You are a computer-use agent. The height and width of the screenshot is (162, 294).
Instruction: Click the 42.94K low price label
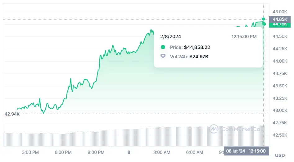pyautogui.click(x=12, y=114)
